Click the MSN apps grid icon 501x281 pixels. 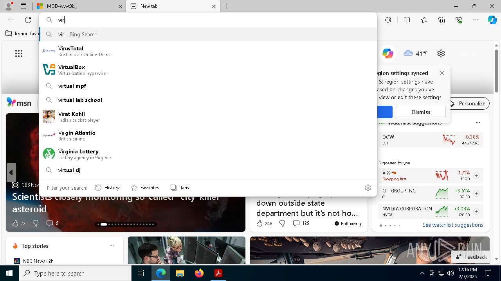click(19, 53)
